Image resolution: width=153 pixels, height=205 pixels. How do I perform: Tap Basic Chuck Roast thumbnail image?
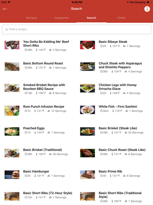pyautogui.click(x=87, y=153)
